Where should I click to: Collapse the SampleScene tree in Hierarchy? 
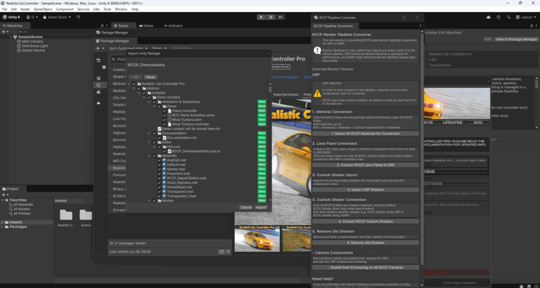click(x=11, y=37)
